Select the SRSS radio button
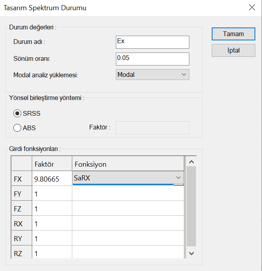Image resolution: width=262 pixels, height=271 pixels. [x=17, y=113]
